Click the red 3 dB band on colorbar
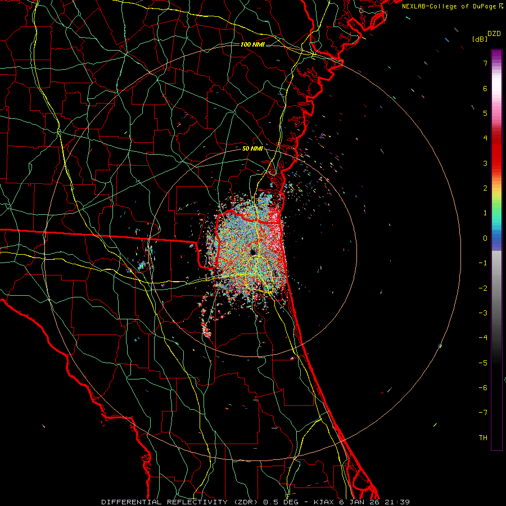Image resolution: width=506 pixels, height=506 pixels. [496, 158]
